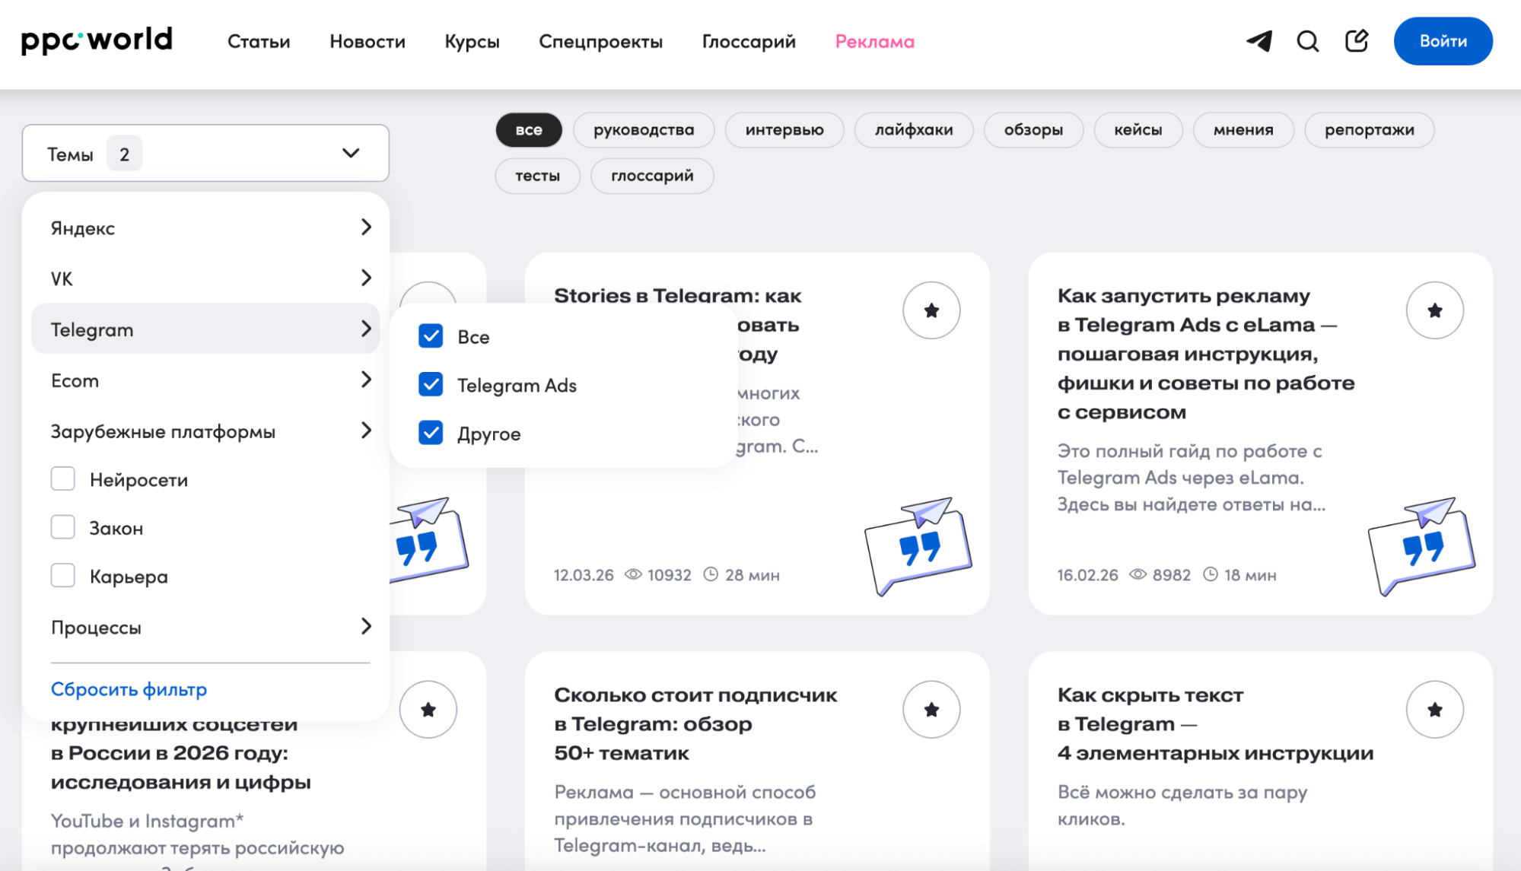Open the Telegram channel icon in header
Screen dimensions: 1521x871
coord(1259,41)
